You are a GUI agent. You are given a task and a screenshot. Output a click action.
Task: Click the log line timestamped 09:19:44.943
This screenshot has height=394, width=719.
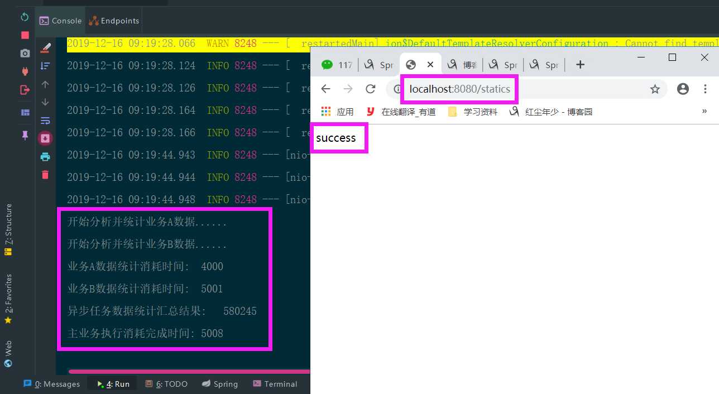[x=188, y=155]
